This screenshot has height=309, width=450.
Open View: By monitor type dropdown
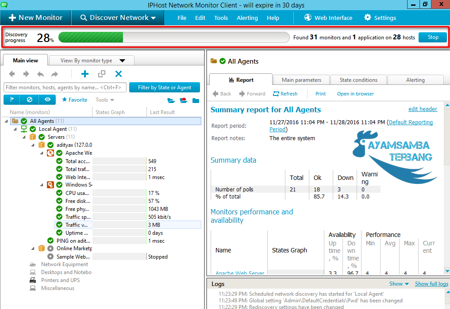pos(92,61)
